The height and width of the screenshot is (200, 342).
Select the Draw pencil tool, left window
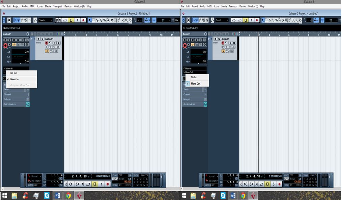point(119,20)
